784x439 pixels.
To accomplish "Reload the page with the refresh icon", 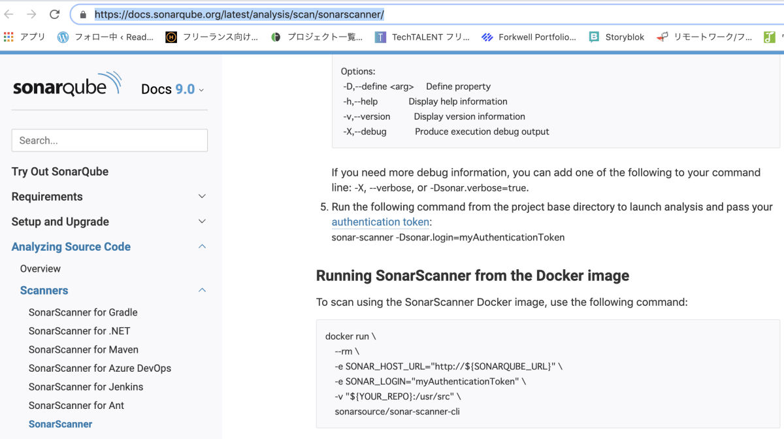I will [55, 14].
